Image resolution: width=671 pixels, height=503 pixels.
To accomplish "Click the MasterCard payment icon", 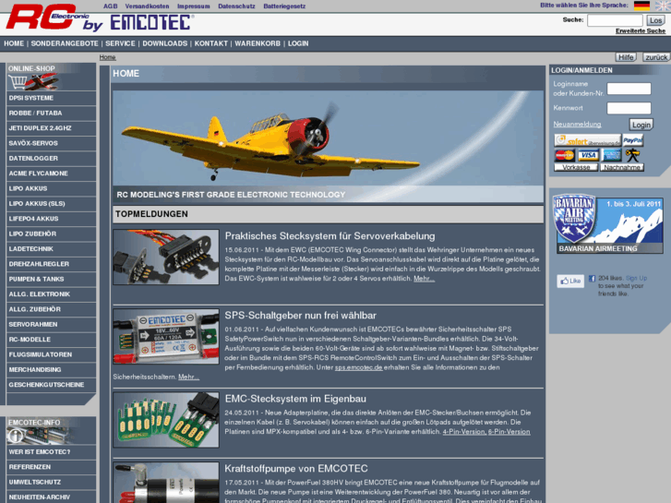I will [x=565, y=155].
